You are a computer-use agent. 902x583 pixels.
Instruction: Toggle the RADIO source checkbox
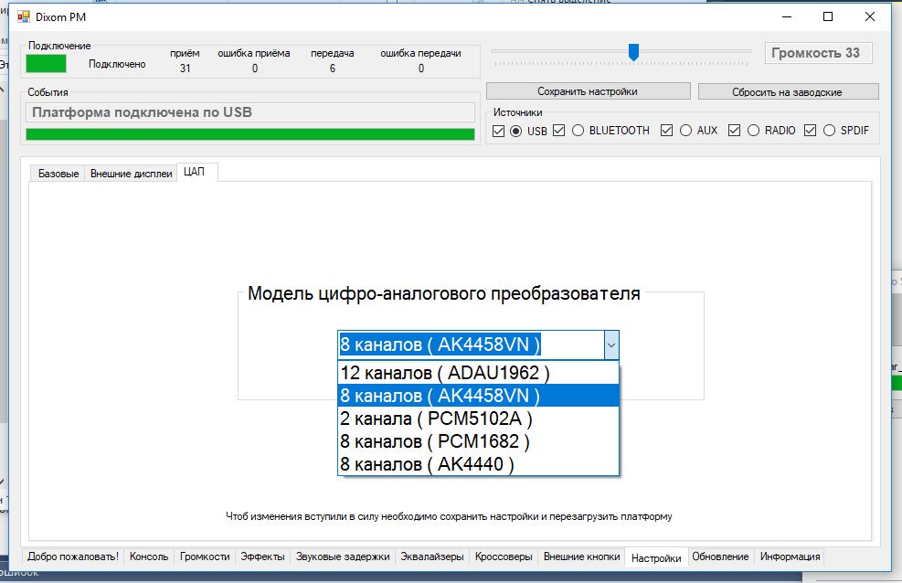coord(734,131)
